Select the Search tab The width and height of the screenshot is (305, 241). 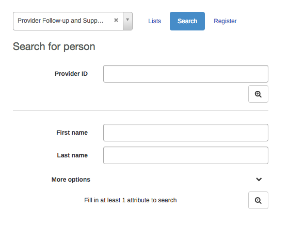[187, 21]
